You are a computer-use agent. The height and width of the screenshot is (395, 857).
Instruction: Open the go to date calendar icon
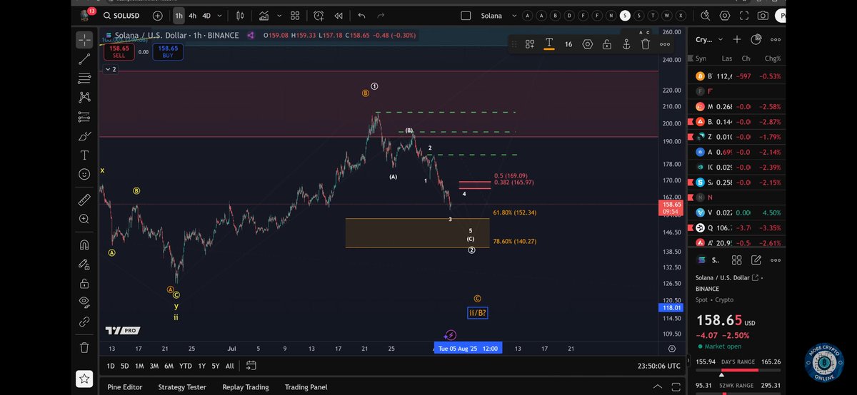[x=251, y=366]
